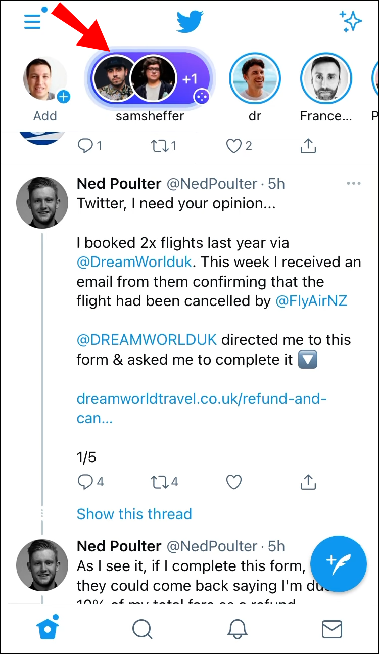The width and height of the screenshot is (379, 654).
Task: Share Ned Poulter's flight tweet
Action: (308, 482)
